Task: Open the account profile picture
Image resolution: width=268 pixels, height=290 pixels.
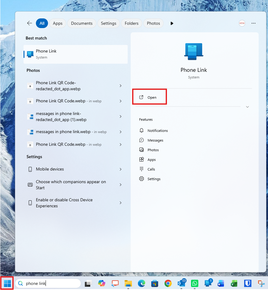Action: 242,23
